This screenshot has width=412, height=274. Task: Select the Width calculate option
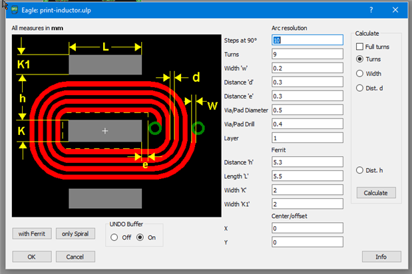pyautogui.click(x=360, y=73)
